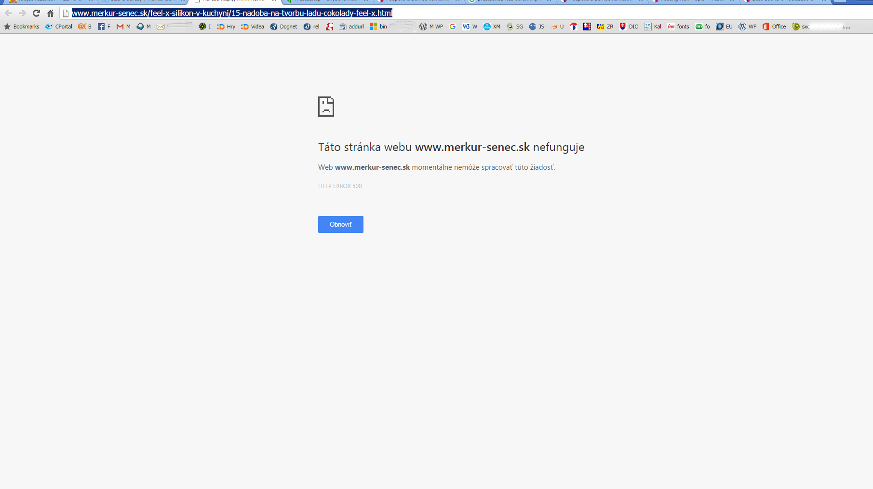The height and width of the screenshot is (489, 873).
Task: Open the 'sxc' bookmark
Action: point(821,27)
